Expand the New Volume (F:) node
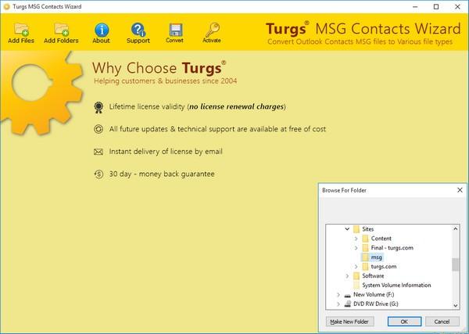 point(338,294)
